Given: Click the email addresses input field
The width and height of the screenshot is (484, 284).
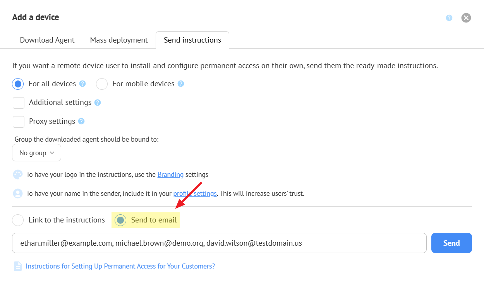Looking at the screenshot, I should coord(219,243).
